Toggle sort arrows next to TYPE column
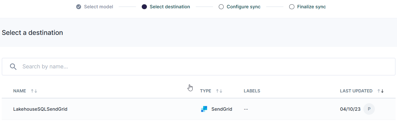Viewport: 397px width, 121px height. point(219,91)
